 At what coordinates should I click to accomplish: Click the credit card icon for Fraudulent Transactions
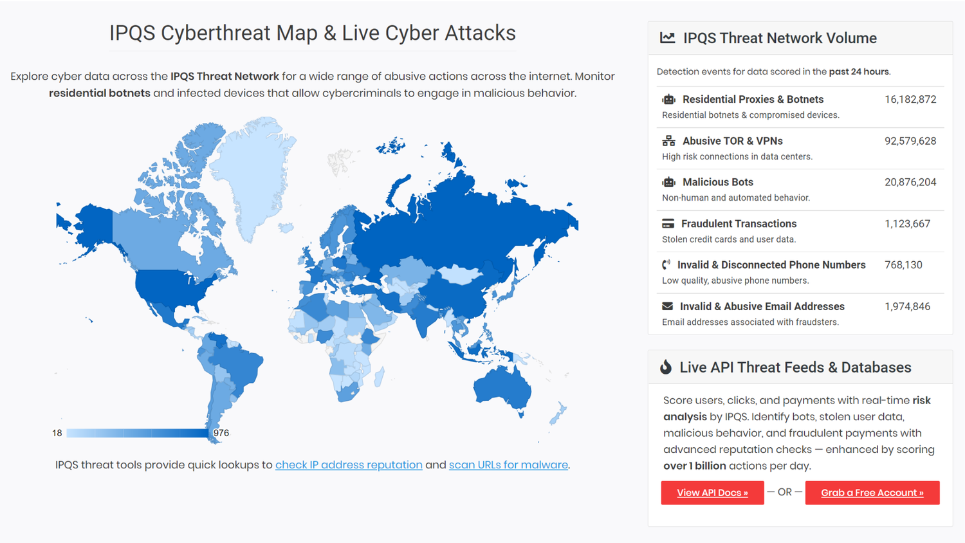pyautogui.click(x=668, y=223)
